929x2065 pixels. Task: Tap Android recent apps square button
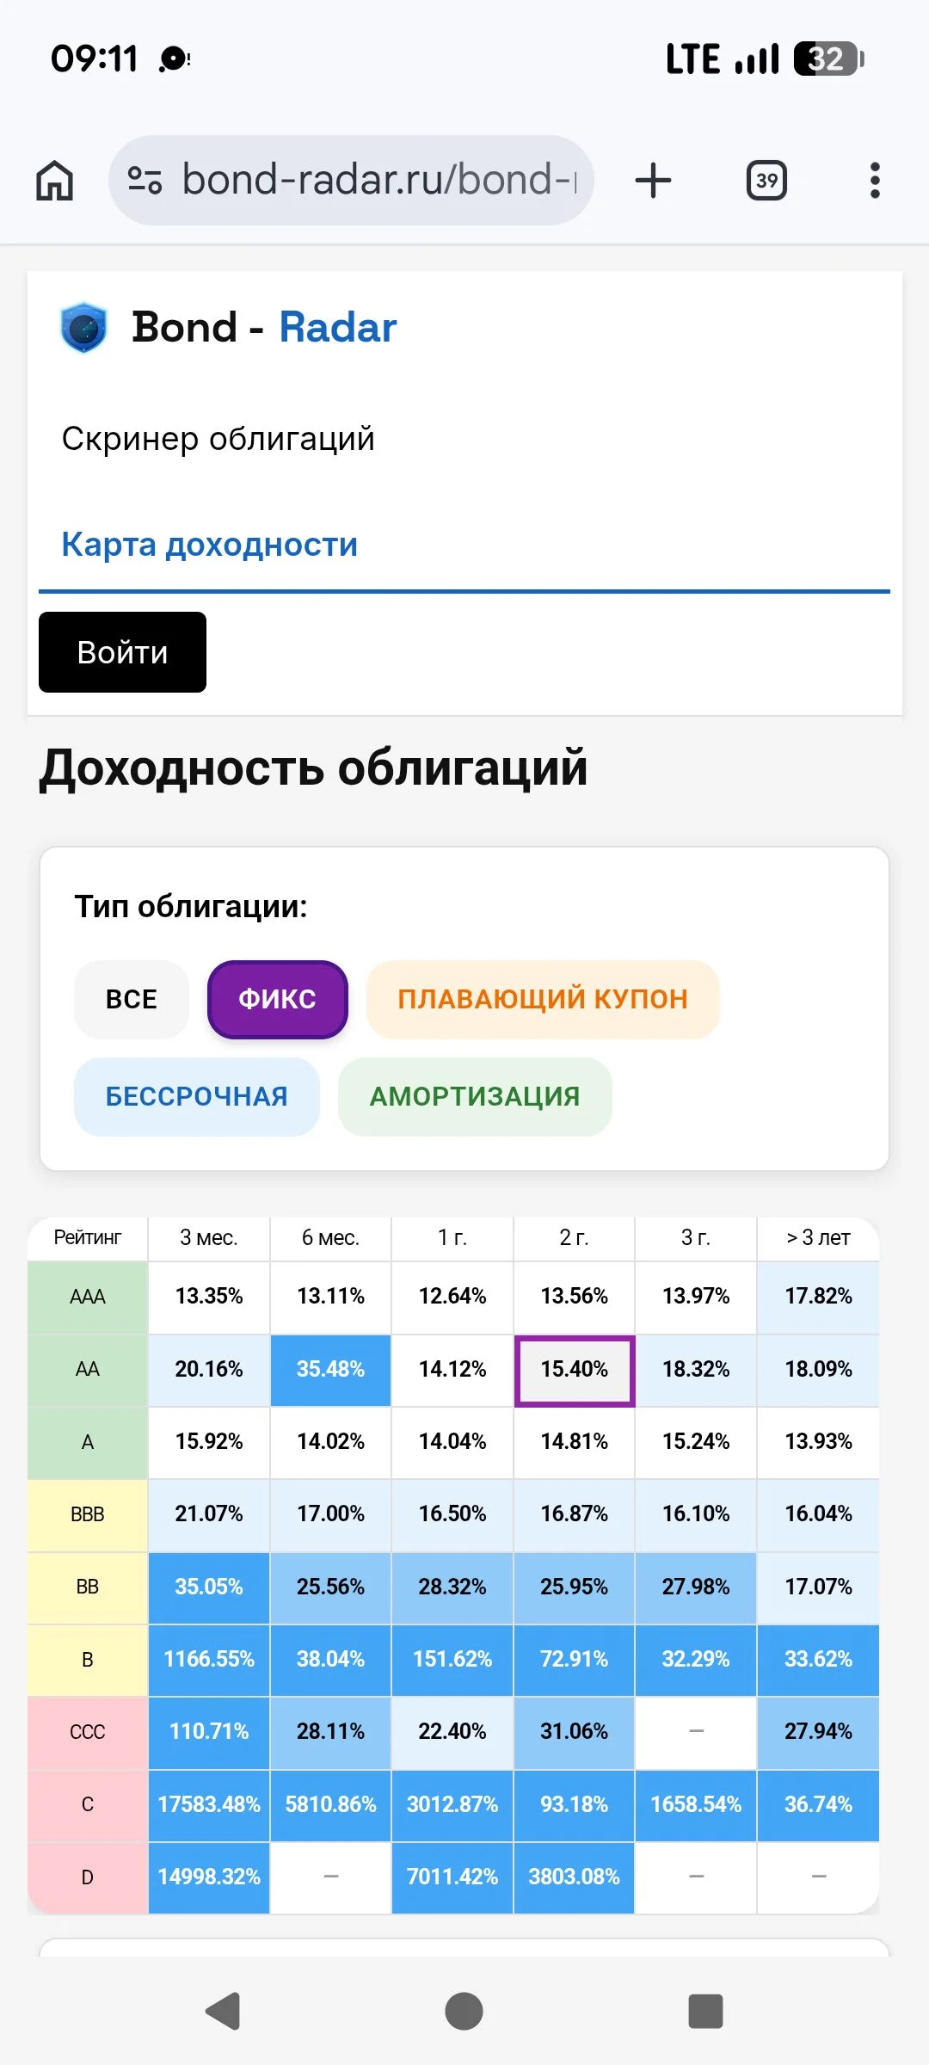click(705, 2011)
